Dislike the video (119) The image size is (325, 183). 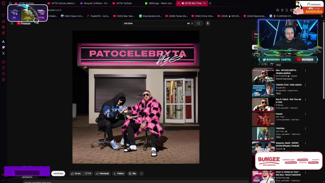pos(88,174)
